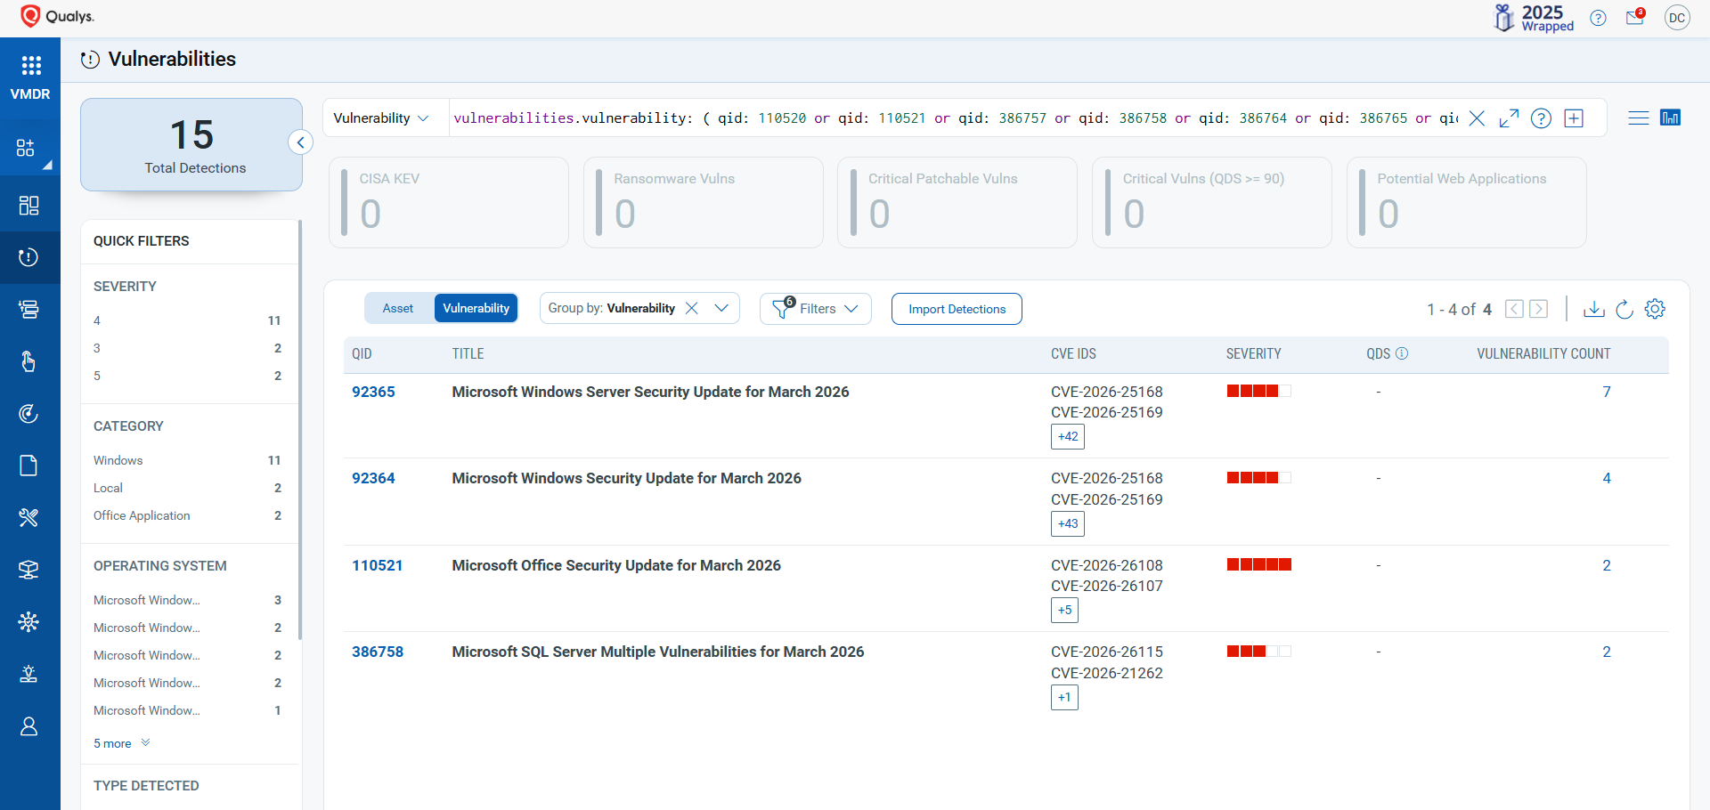Click the download detections icon

click(x=1593, y=309)
